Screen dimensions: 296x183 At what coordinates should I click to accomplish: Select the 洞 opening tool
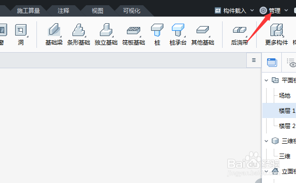(21, 34)
